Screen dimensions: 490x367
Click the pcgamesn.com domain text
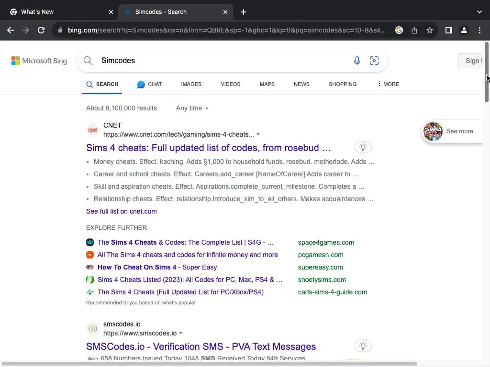pyautogui.click(x=321, y=255)
